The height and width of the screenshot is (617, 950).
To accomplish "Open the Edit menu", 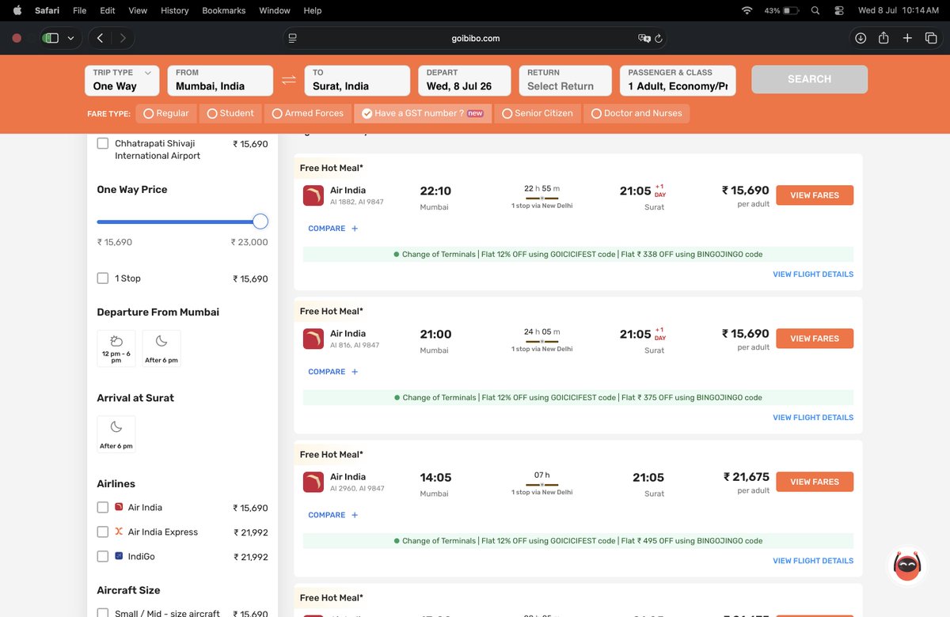I will (x=108, y=10).
